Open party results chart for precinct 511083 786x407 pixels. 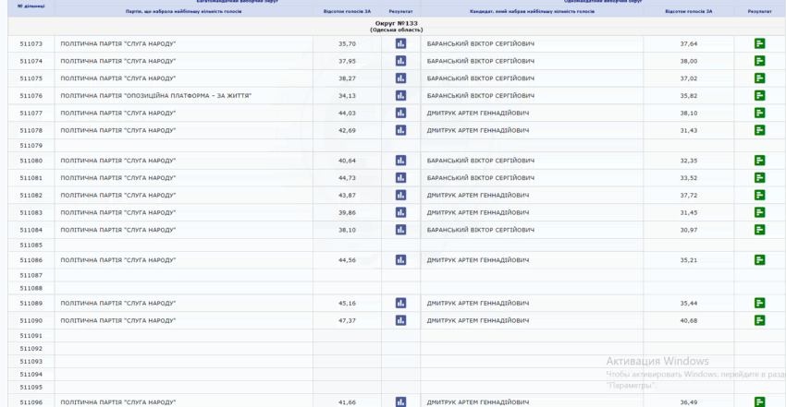(x=400, y=212)
